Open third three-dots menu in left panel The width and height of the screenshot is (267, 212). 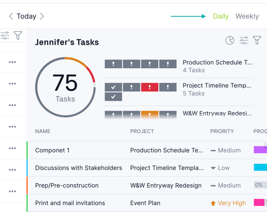point(12,105)
